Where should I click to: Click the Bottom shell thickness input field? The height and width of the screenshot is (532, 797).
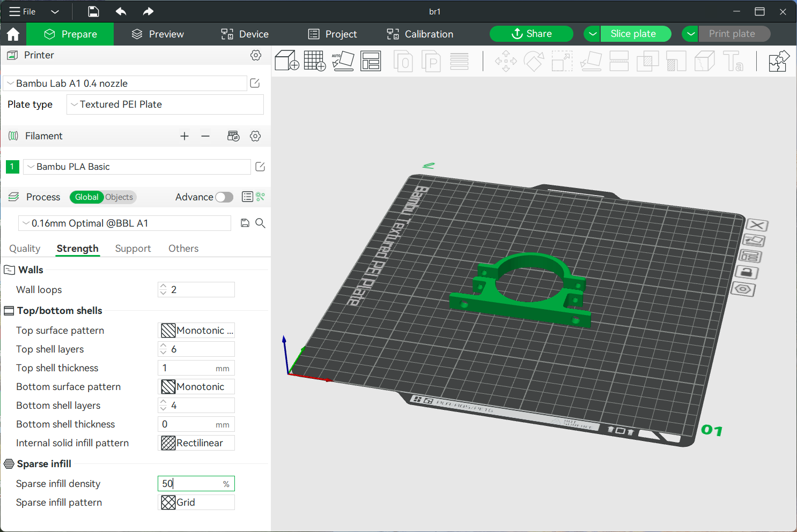point(197,424)
